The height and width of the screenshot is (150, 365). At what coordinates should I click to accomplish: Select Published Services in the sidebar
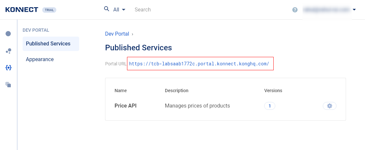[x=51, y=44]
